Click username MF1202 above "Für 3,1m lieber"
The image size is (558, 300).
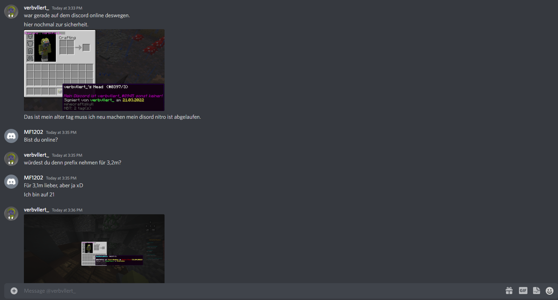point(33,178)
